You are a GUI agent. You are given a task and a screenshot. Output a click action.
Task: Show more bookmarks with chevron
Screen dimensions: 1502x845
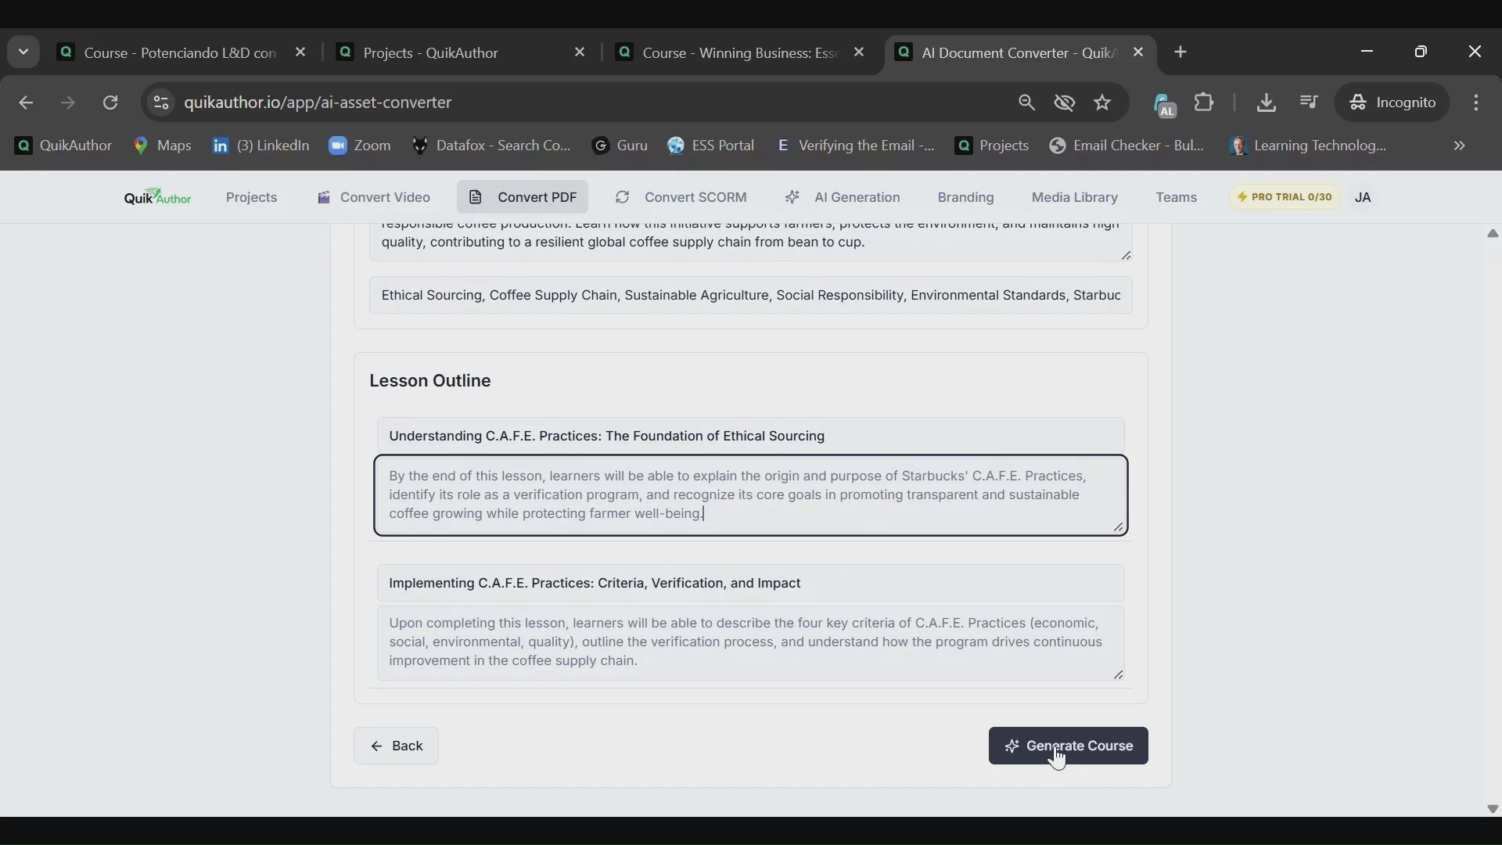coord(1461,146)
